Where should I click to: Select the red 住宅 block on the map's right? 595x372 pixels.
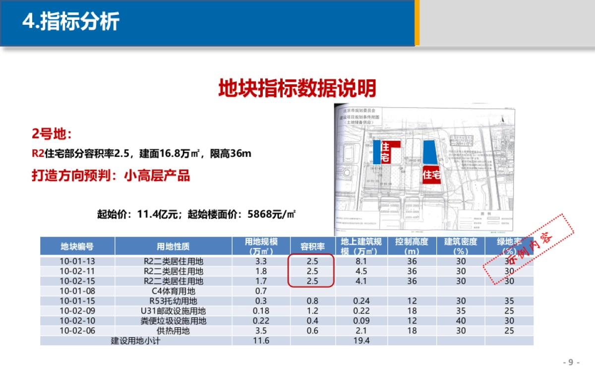tap(432, 175)
